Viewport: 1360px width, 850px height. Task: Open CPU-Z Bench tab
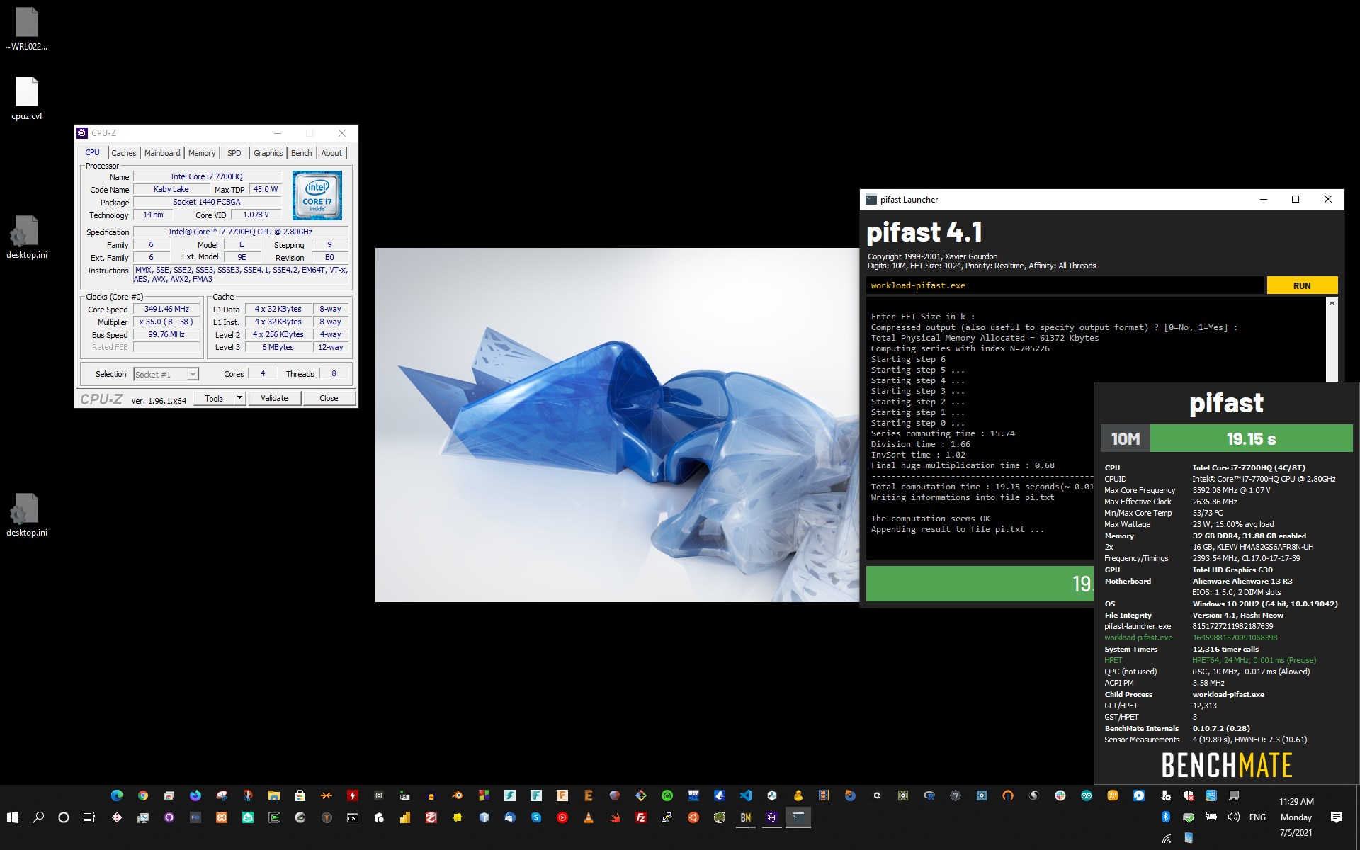coord(302,153)
